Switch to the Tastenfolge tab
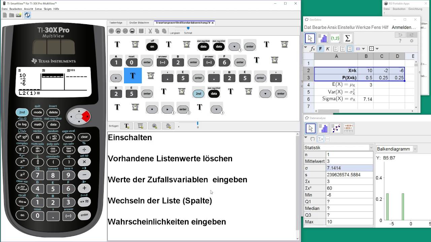 point(116,23)
